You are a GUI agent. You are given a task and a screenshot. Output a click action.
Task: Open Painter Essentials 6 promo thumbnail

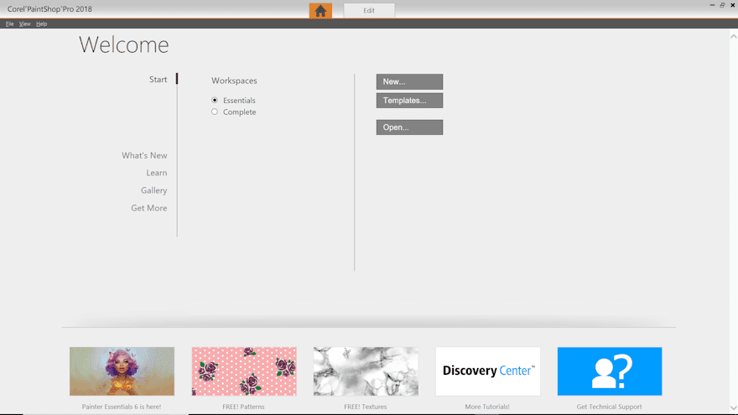pyautogui.click(x=122, y=371)
